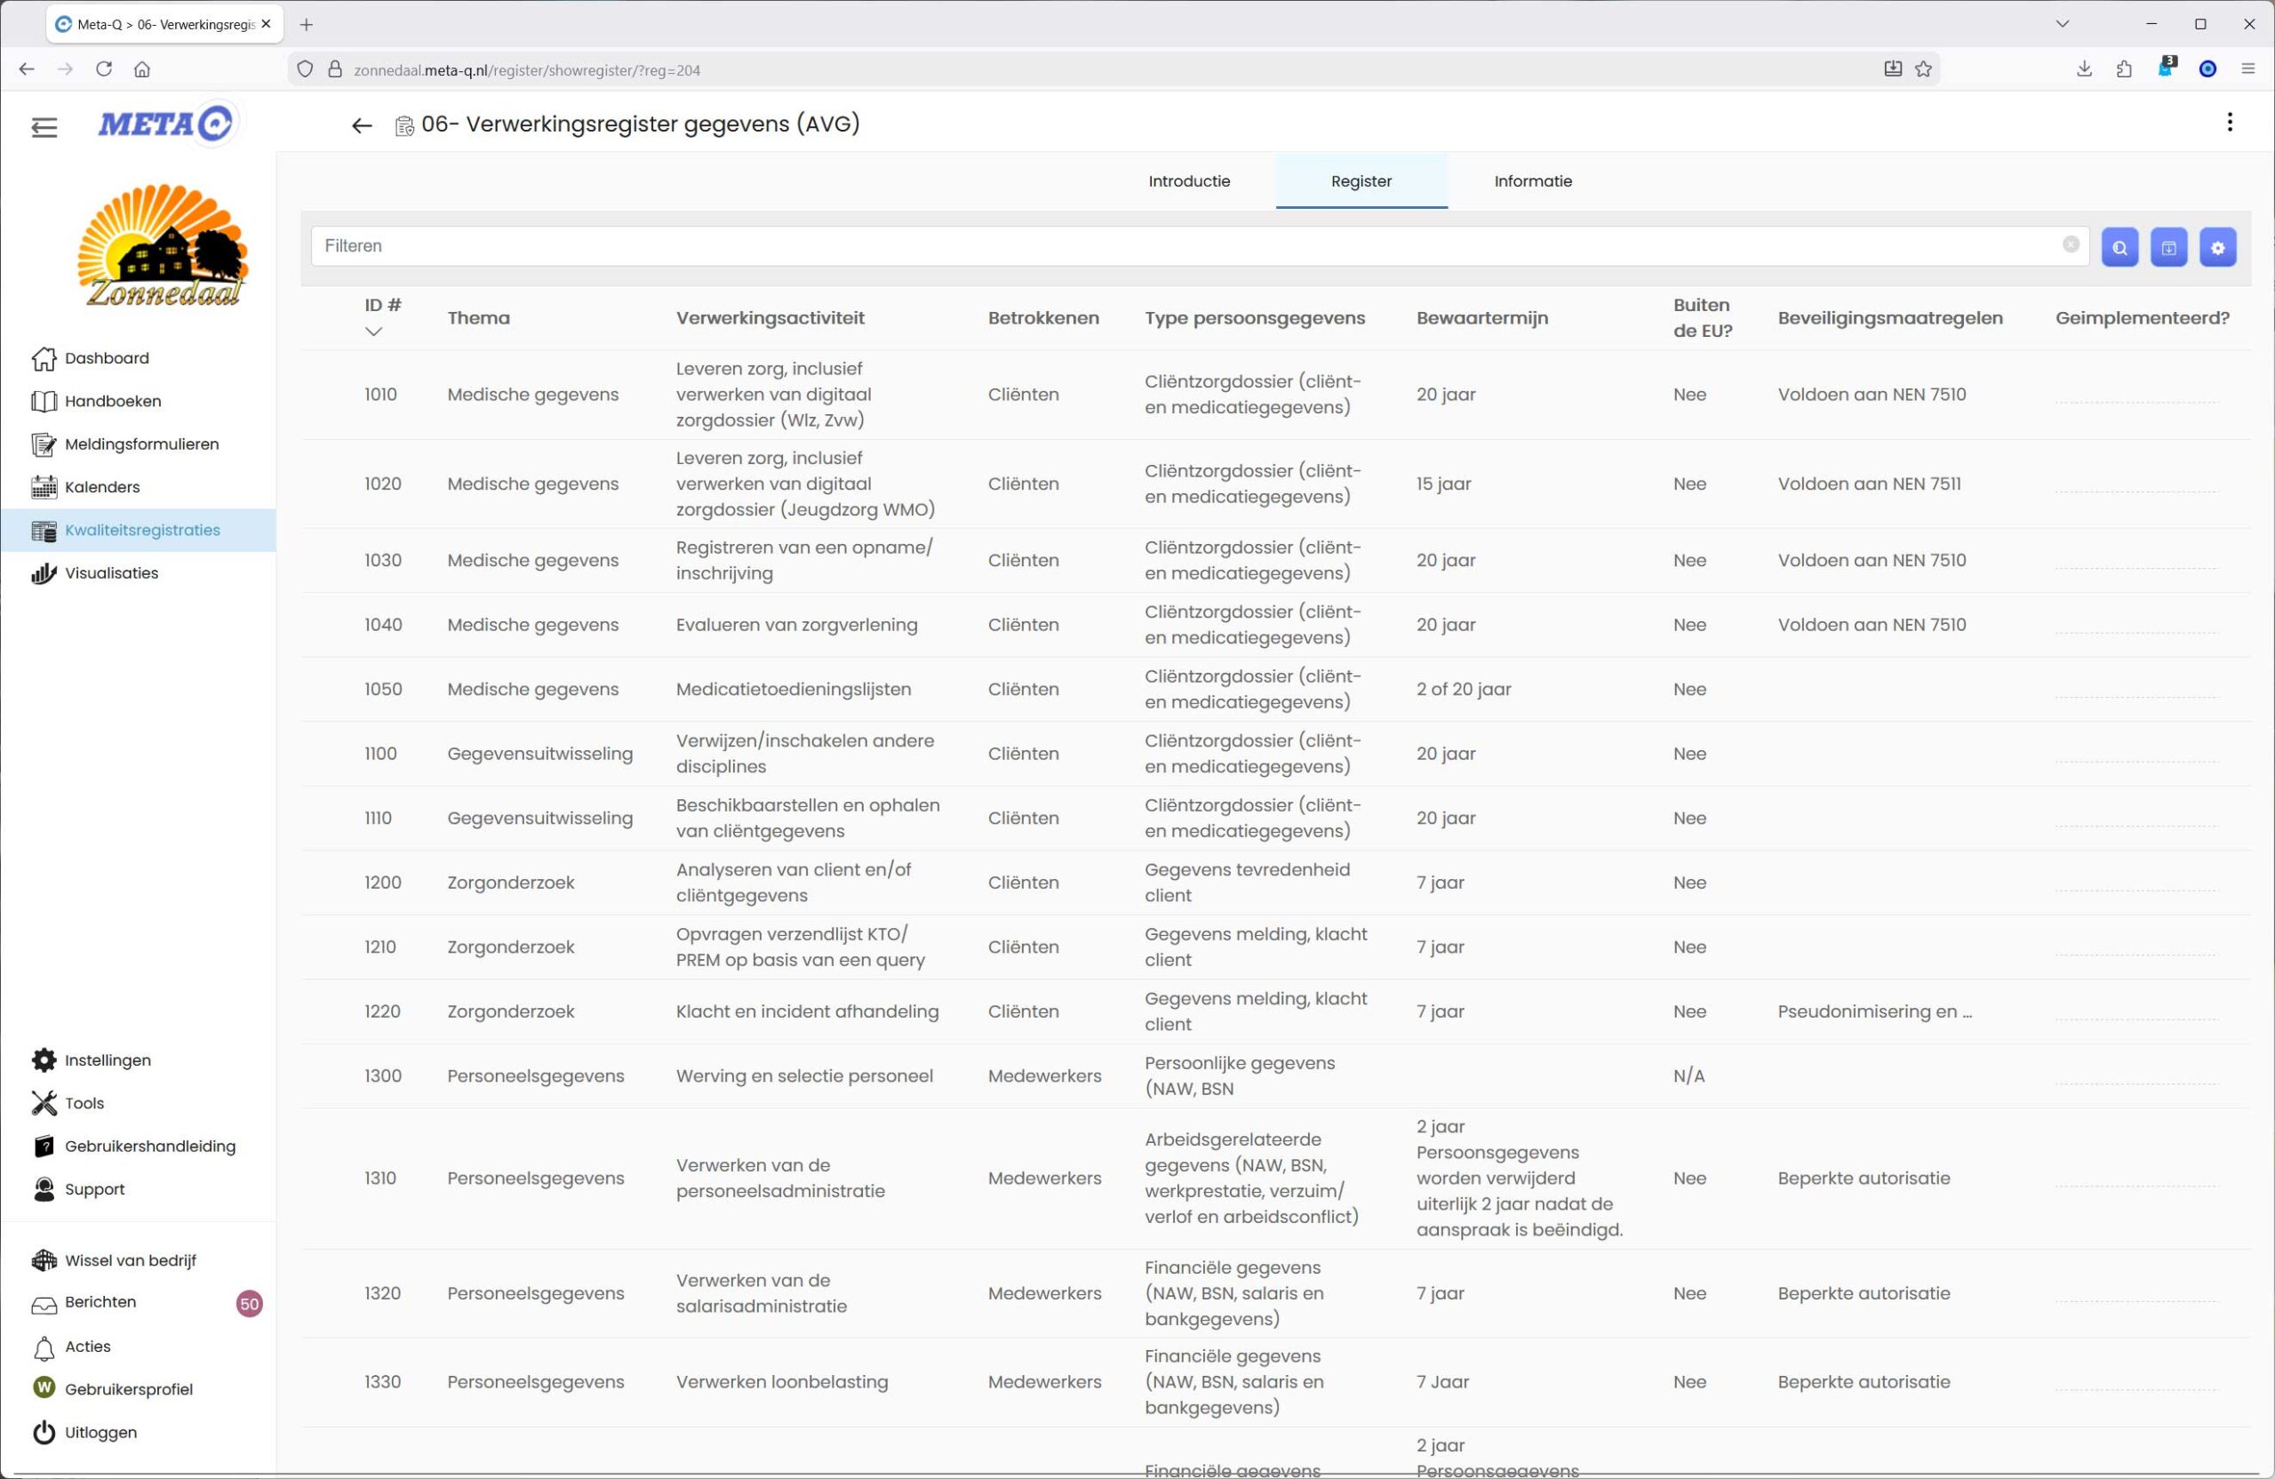The height and width of the screenshot is (1479, 2275).
Task: Open Kalenders in the sidebar
Action: point(101,486)
